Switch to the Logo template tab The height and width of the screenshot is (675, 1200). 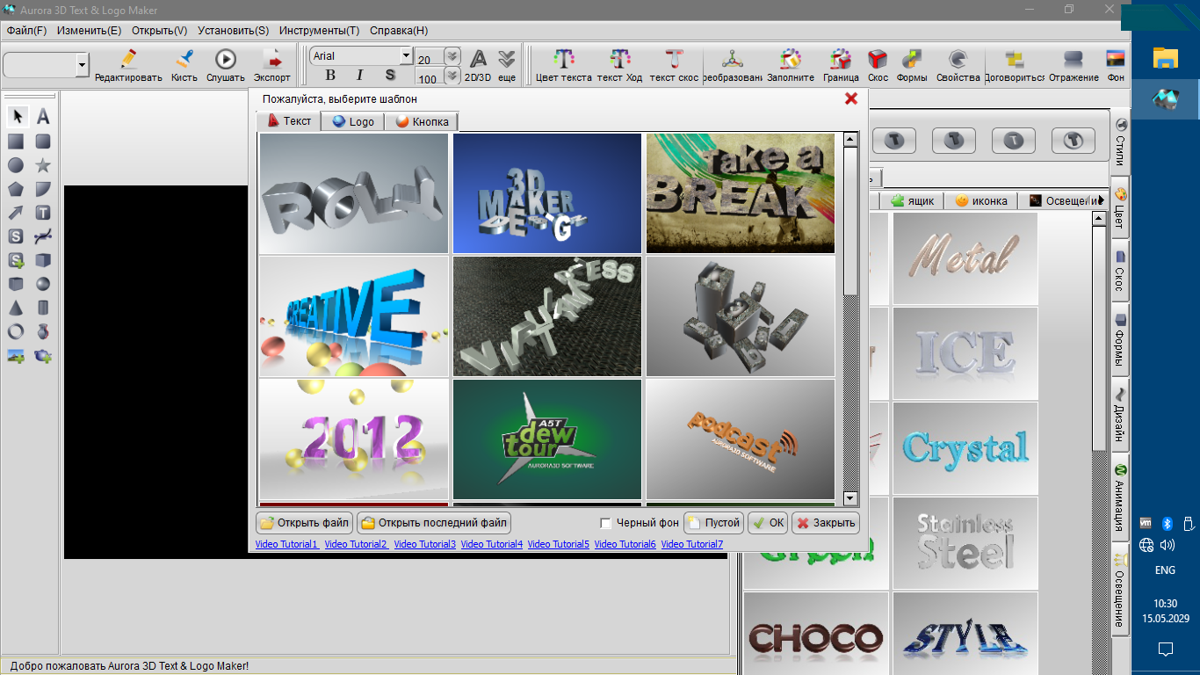[353, 121]
